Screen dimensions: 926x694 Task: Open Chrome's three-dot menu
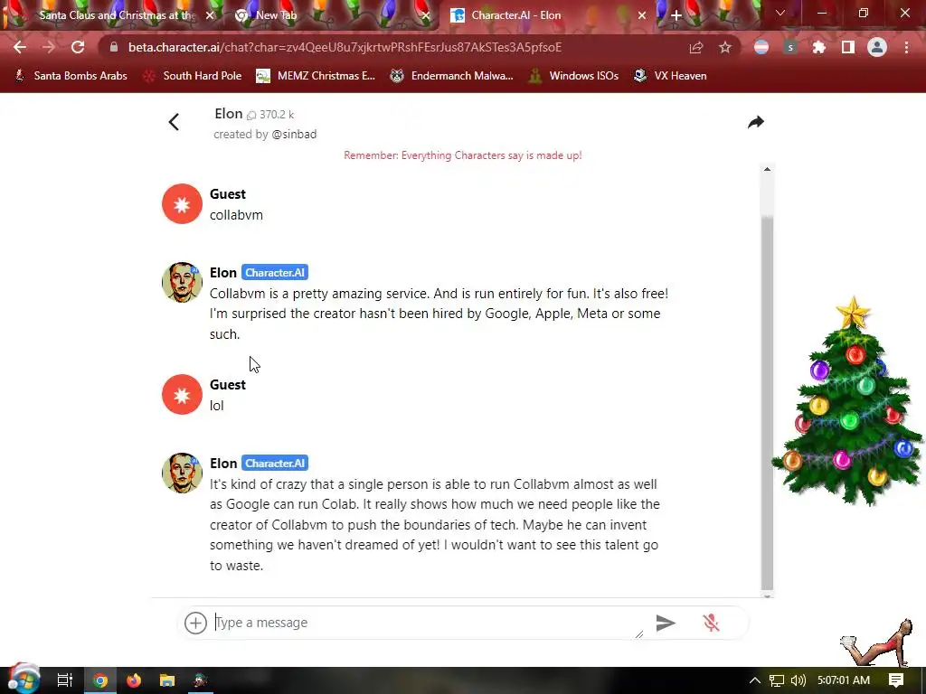point(906,47)
